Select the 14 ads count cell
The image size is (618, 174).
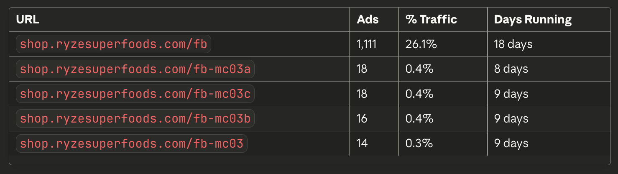pos(362,143)
